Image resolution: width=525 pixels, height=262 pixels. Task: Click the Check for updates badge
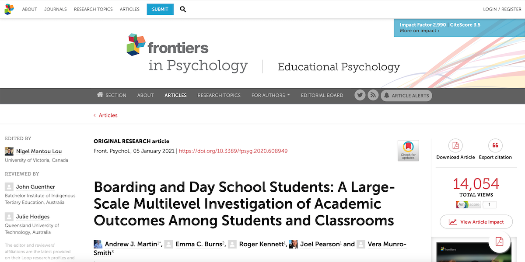[x=408, y=150]
